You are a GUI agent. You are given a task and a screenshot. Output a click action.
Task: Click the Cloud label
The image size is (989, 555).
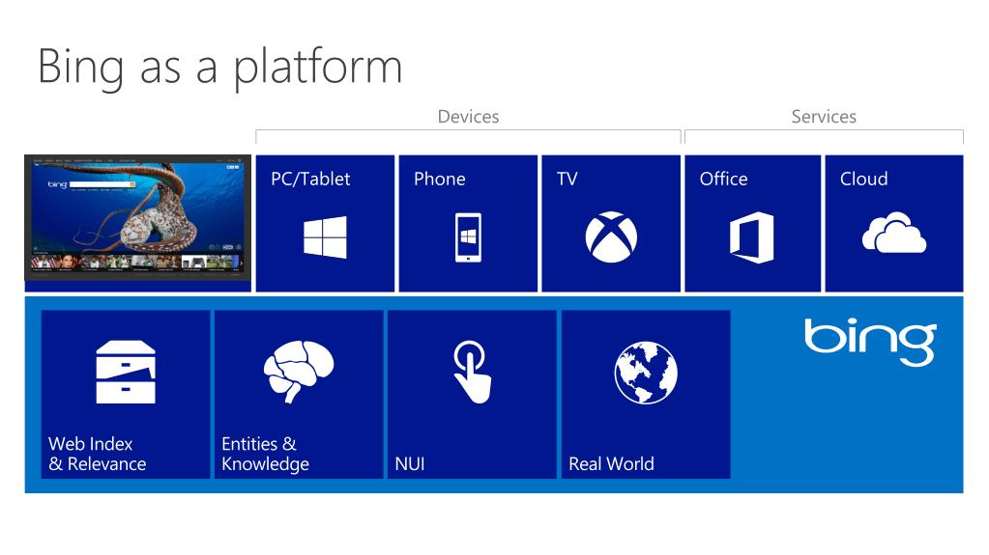pos(863,179)
